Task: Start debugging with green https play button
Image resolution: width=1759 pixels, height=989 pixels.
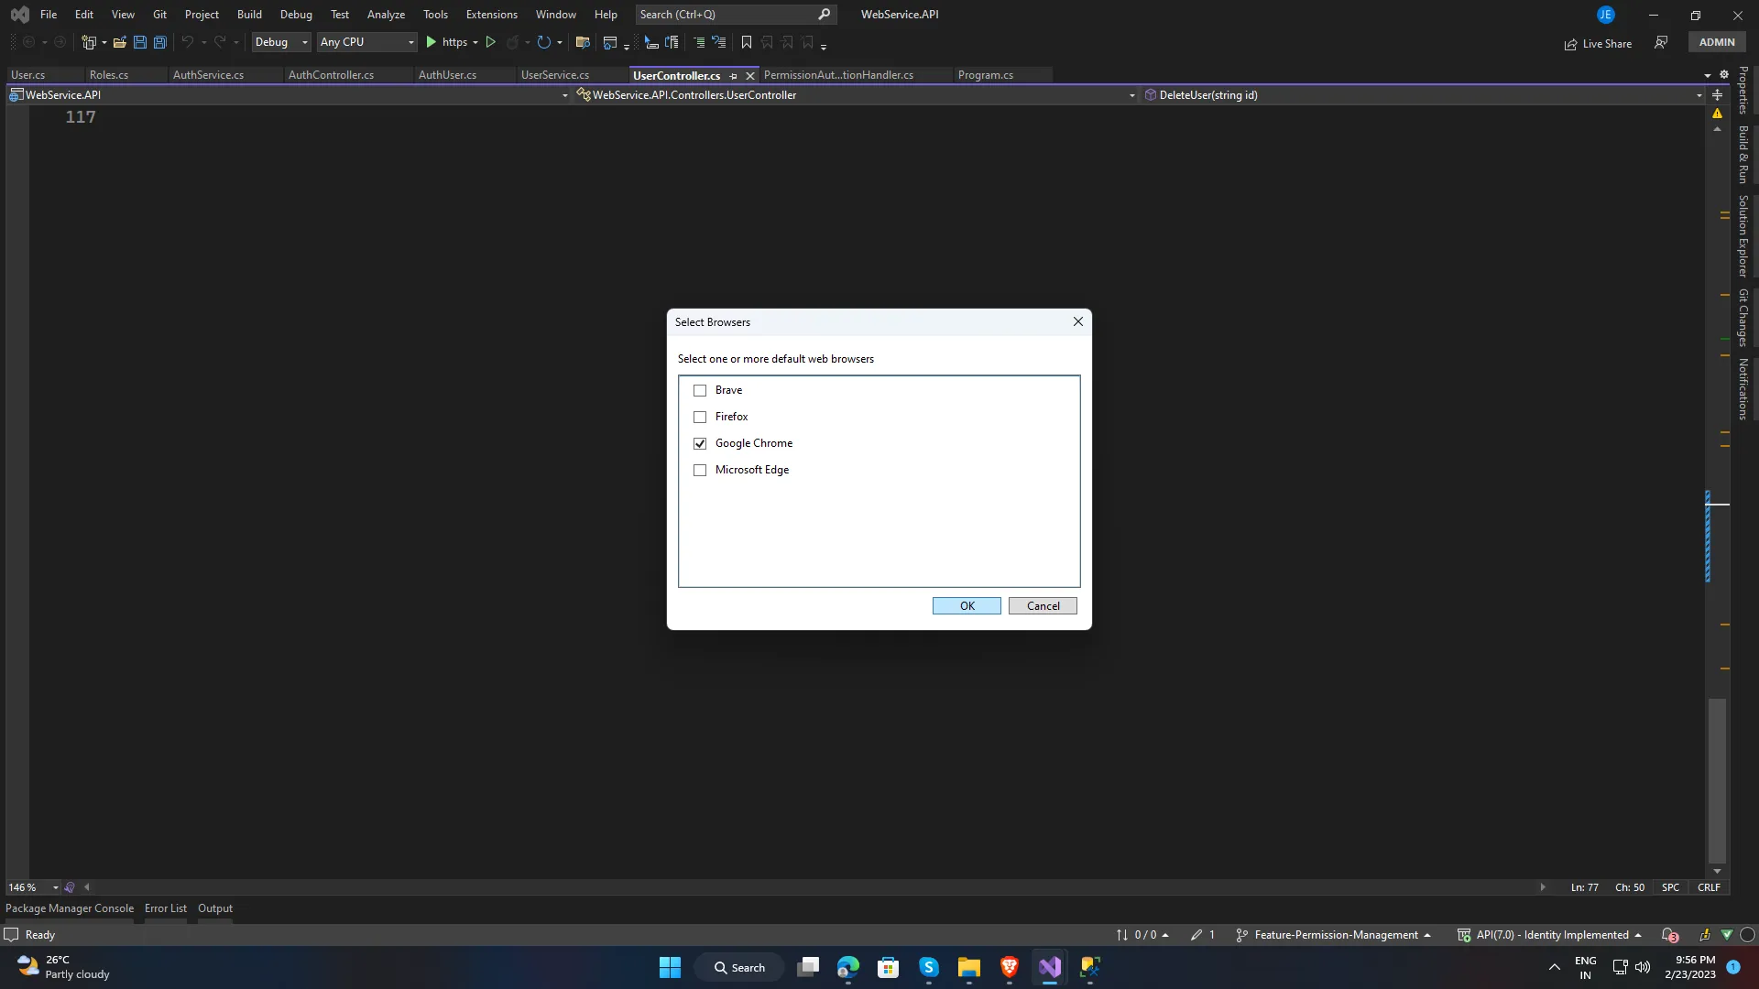Action: pos(432,42)
